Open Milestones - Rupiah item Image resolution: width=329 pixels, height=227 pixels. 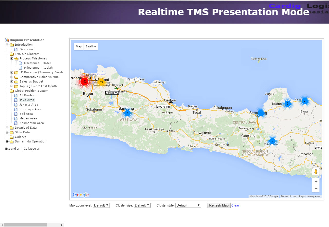(x=38, y=68)
